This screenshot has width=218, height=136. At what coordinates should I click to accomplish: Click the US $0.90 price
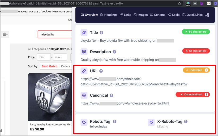pos(37,129)
